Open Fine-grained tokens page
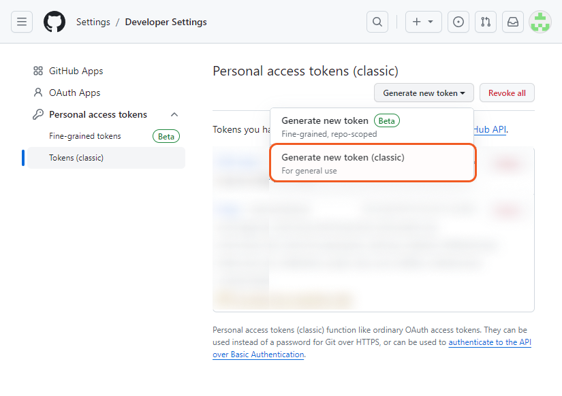Screen dimensions: 562x396 point(85,136)
